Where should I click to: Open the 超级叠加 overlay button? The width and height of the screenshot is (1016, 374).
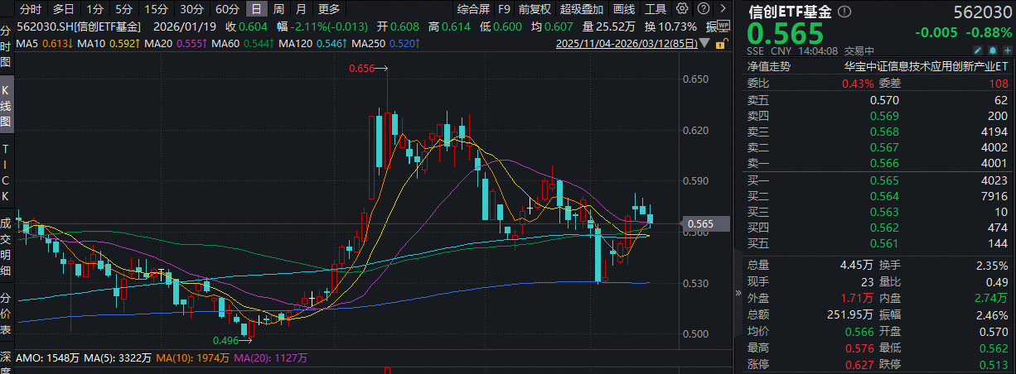[583, 9]
